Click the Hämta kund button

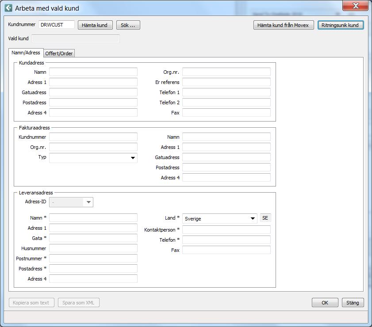[95, 25]
